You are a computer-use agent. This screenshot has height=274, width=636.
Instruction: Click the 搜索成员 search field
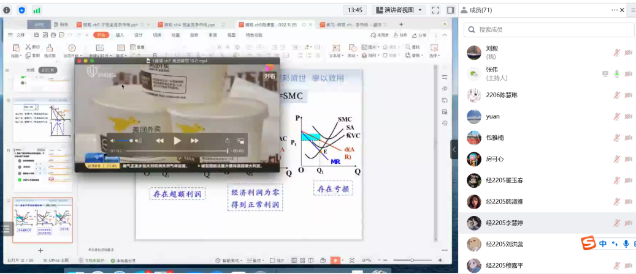pos(549,30)
